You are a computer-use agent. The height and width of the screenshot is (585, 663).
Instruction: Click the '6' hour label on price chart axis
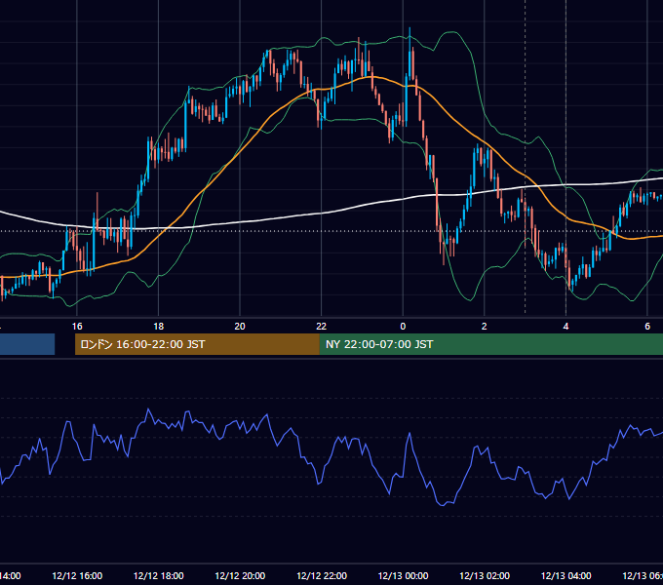[x=647, y=327]
